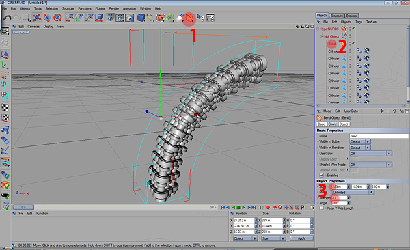This screenshot has height=250, width=410.
Task: Click the Position X field
Action: tap(244, 221)
